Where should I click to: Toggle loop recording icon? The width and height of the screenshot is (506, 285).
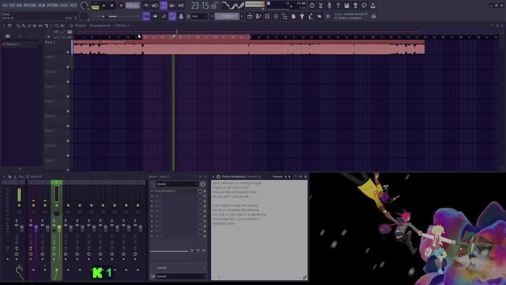tap(181, 6)
